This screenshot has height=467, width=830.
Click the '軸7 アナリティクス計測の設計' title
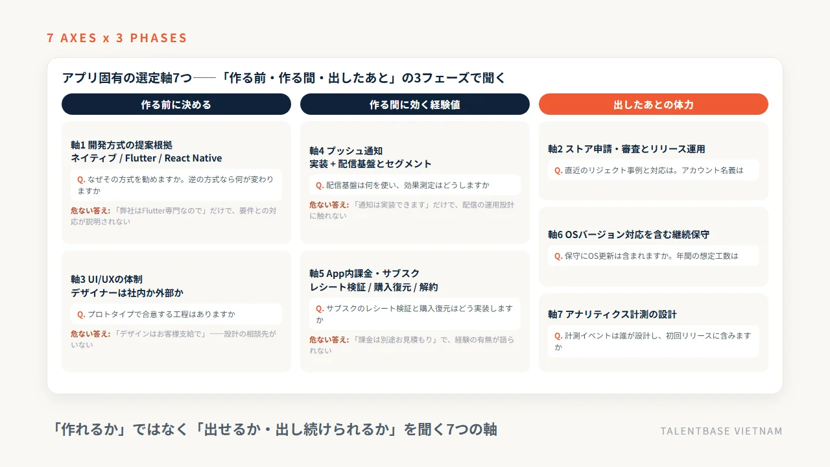coord(612,315)
